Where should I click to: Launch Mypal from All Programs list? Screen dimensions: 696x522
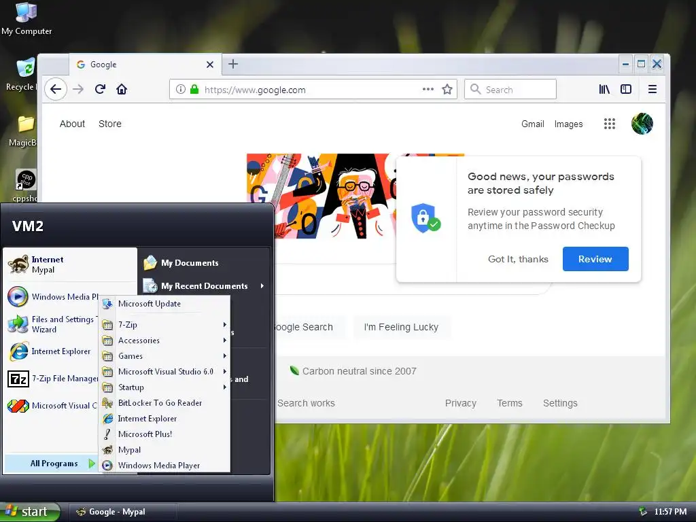164,450
